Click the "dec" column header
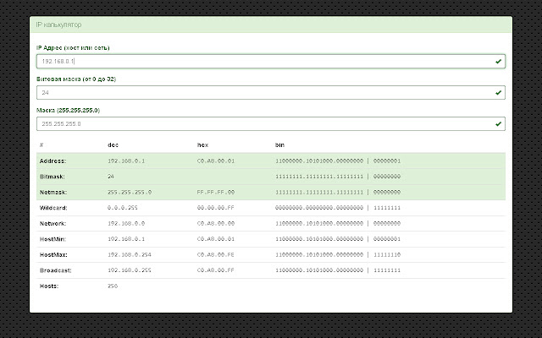542x338 pixels. pos(113,144)
